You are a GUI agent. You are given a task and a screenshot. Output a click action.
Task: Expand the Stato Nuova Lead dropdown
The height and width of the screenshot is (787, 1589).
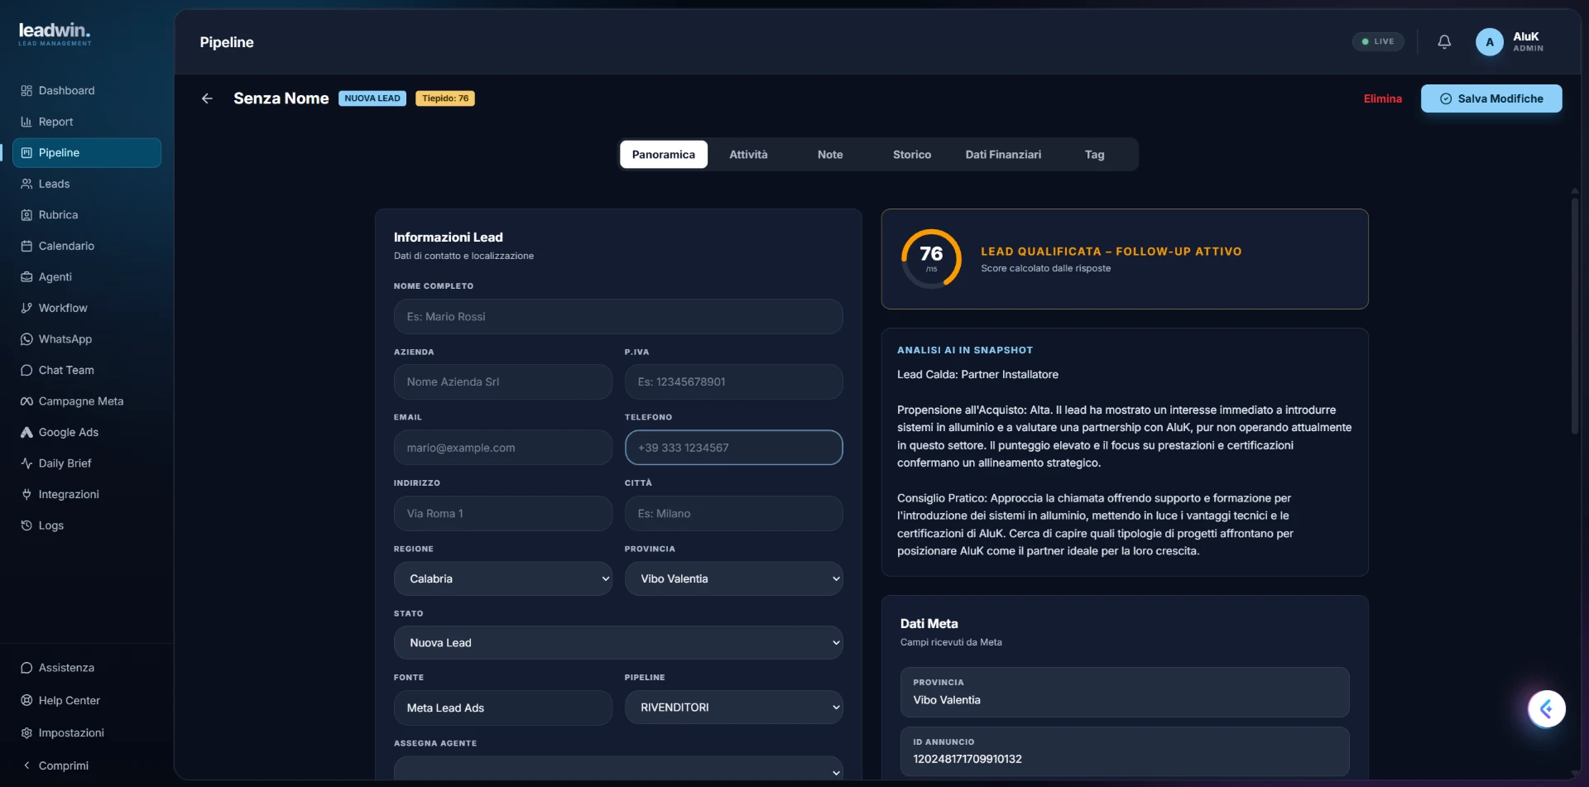point(618,643)
